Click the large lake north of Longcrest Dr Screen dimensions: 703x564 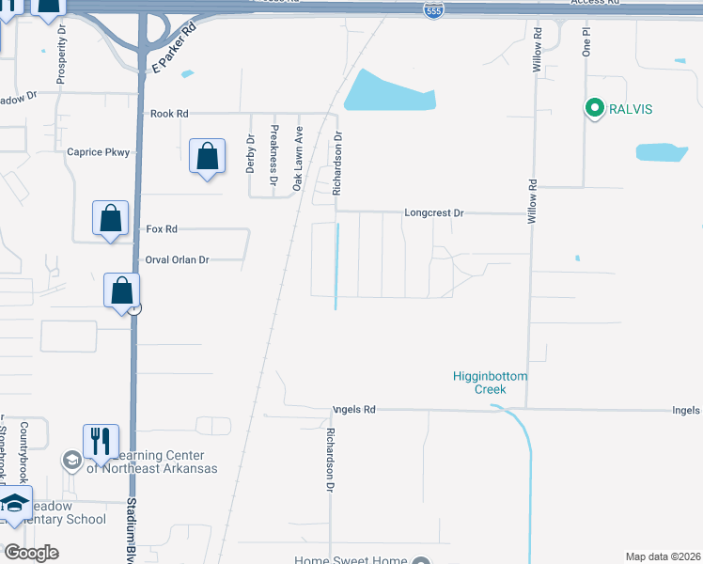388,93
